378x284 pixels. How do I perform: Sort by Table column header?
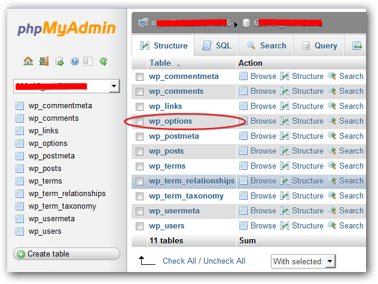click(160, 63)
